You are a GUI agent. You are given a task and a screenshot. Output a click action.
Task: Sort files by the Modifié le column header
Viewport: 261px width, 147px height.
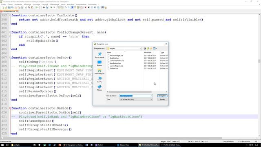point(151,53)
